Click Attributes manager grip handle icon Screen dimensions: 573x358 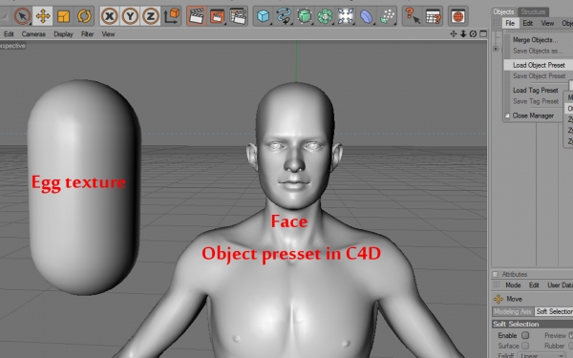[497, 284]
